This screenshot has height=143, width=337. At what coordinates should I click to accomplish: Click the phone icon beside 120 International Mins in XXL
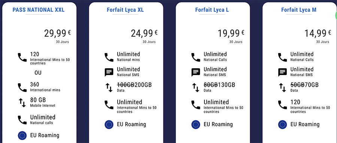(x=22, y=57)
